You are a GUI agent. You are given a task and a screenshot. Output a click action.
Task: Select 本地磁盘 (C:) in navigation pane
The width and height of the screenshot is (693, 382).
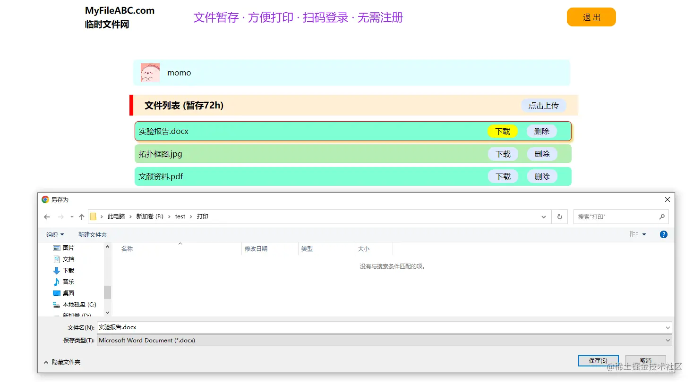(74, 304)
